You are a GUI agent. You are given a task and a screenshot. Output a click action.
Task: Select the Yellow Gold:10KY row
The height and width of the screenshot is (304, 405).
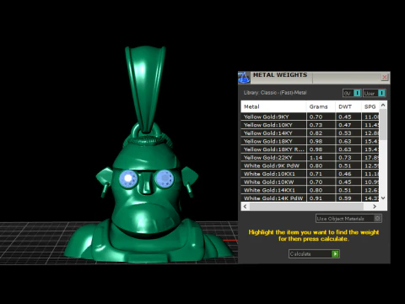310,125
